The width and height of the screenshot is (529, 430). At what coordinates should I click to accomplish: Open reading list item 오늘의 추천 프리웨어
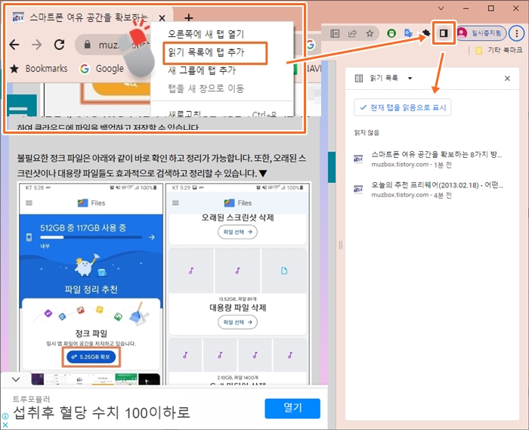[x=432, y=190]
